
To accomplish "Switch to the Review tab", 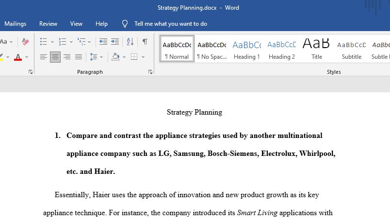I will pyautogui.click(x=48, y=24).
